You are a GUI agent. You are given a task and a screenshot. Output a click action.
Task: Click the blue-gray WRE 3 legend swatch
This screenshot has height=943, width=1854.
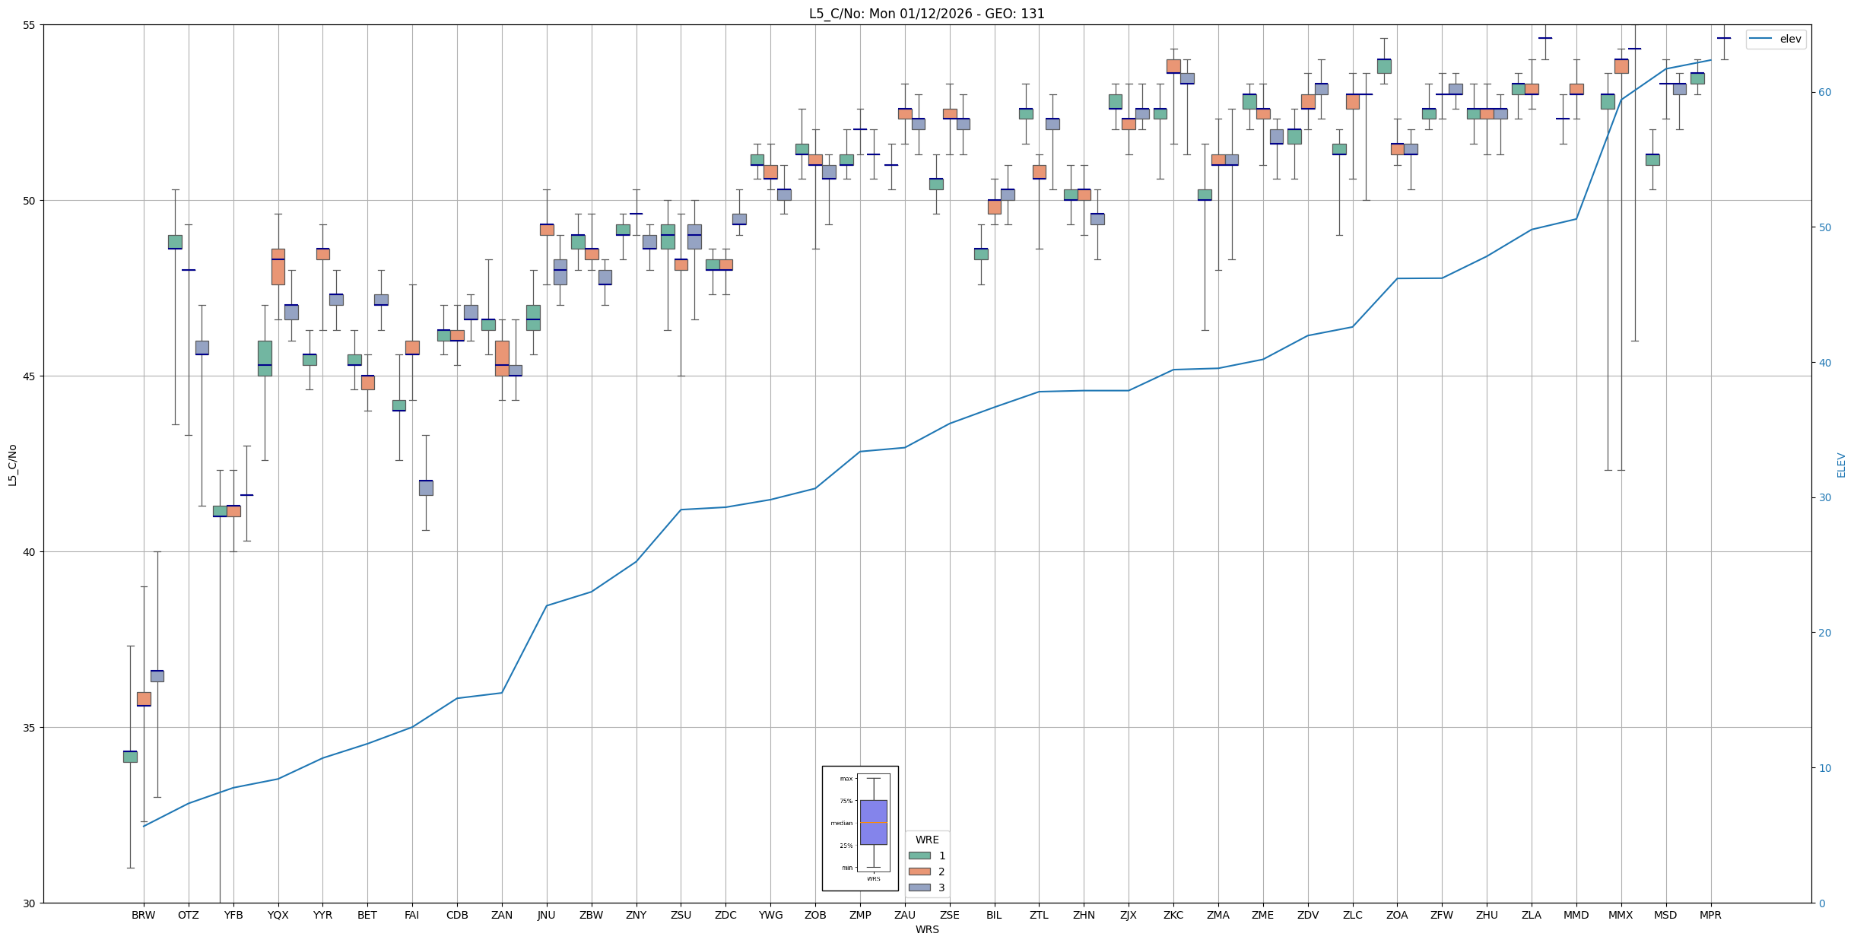[x=919, y=887]
